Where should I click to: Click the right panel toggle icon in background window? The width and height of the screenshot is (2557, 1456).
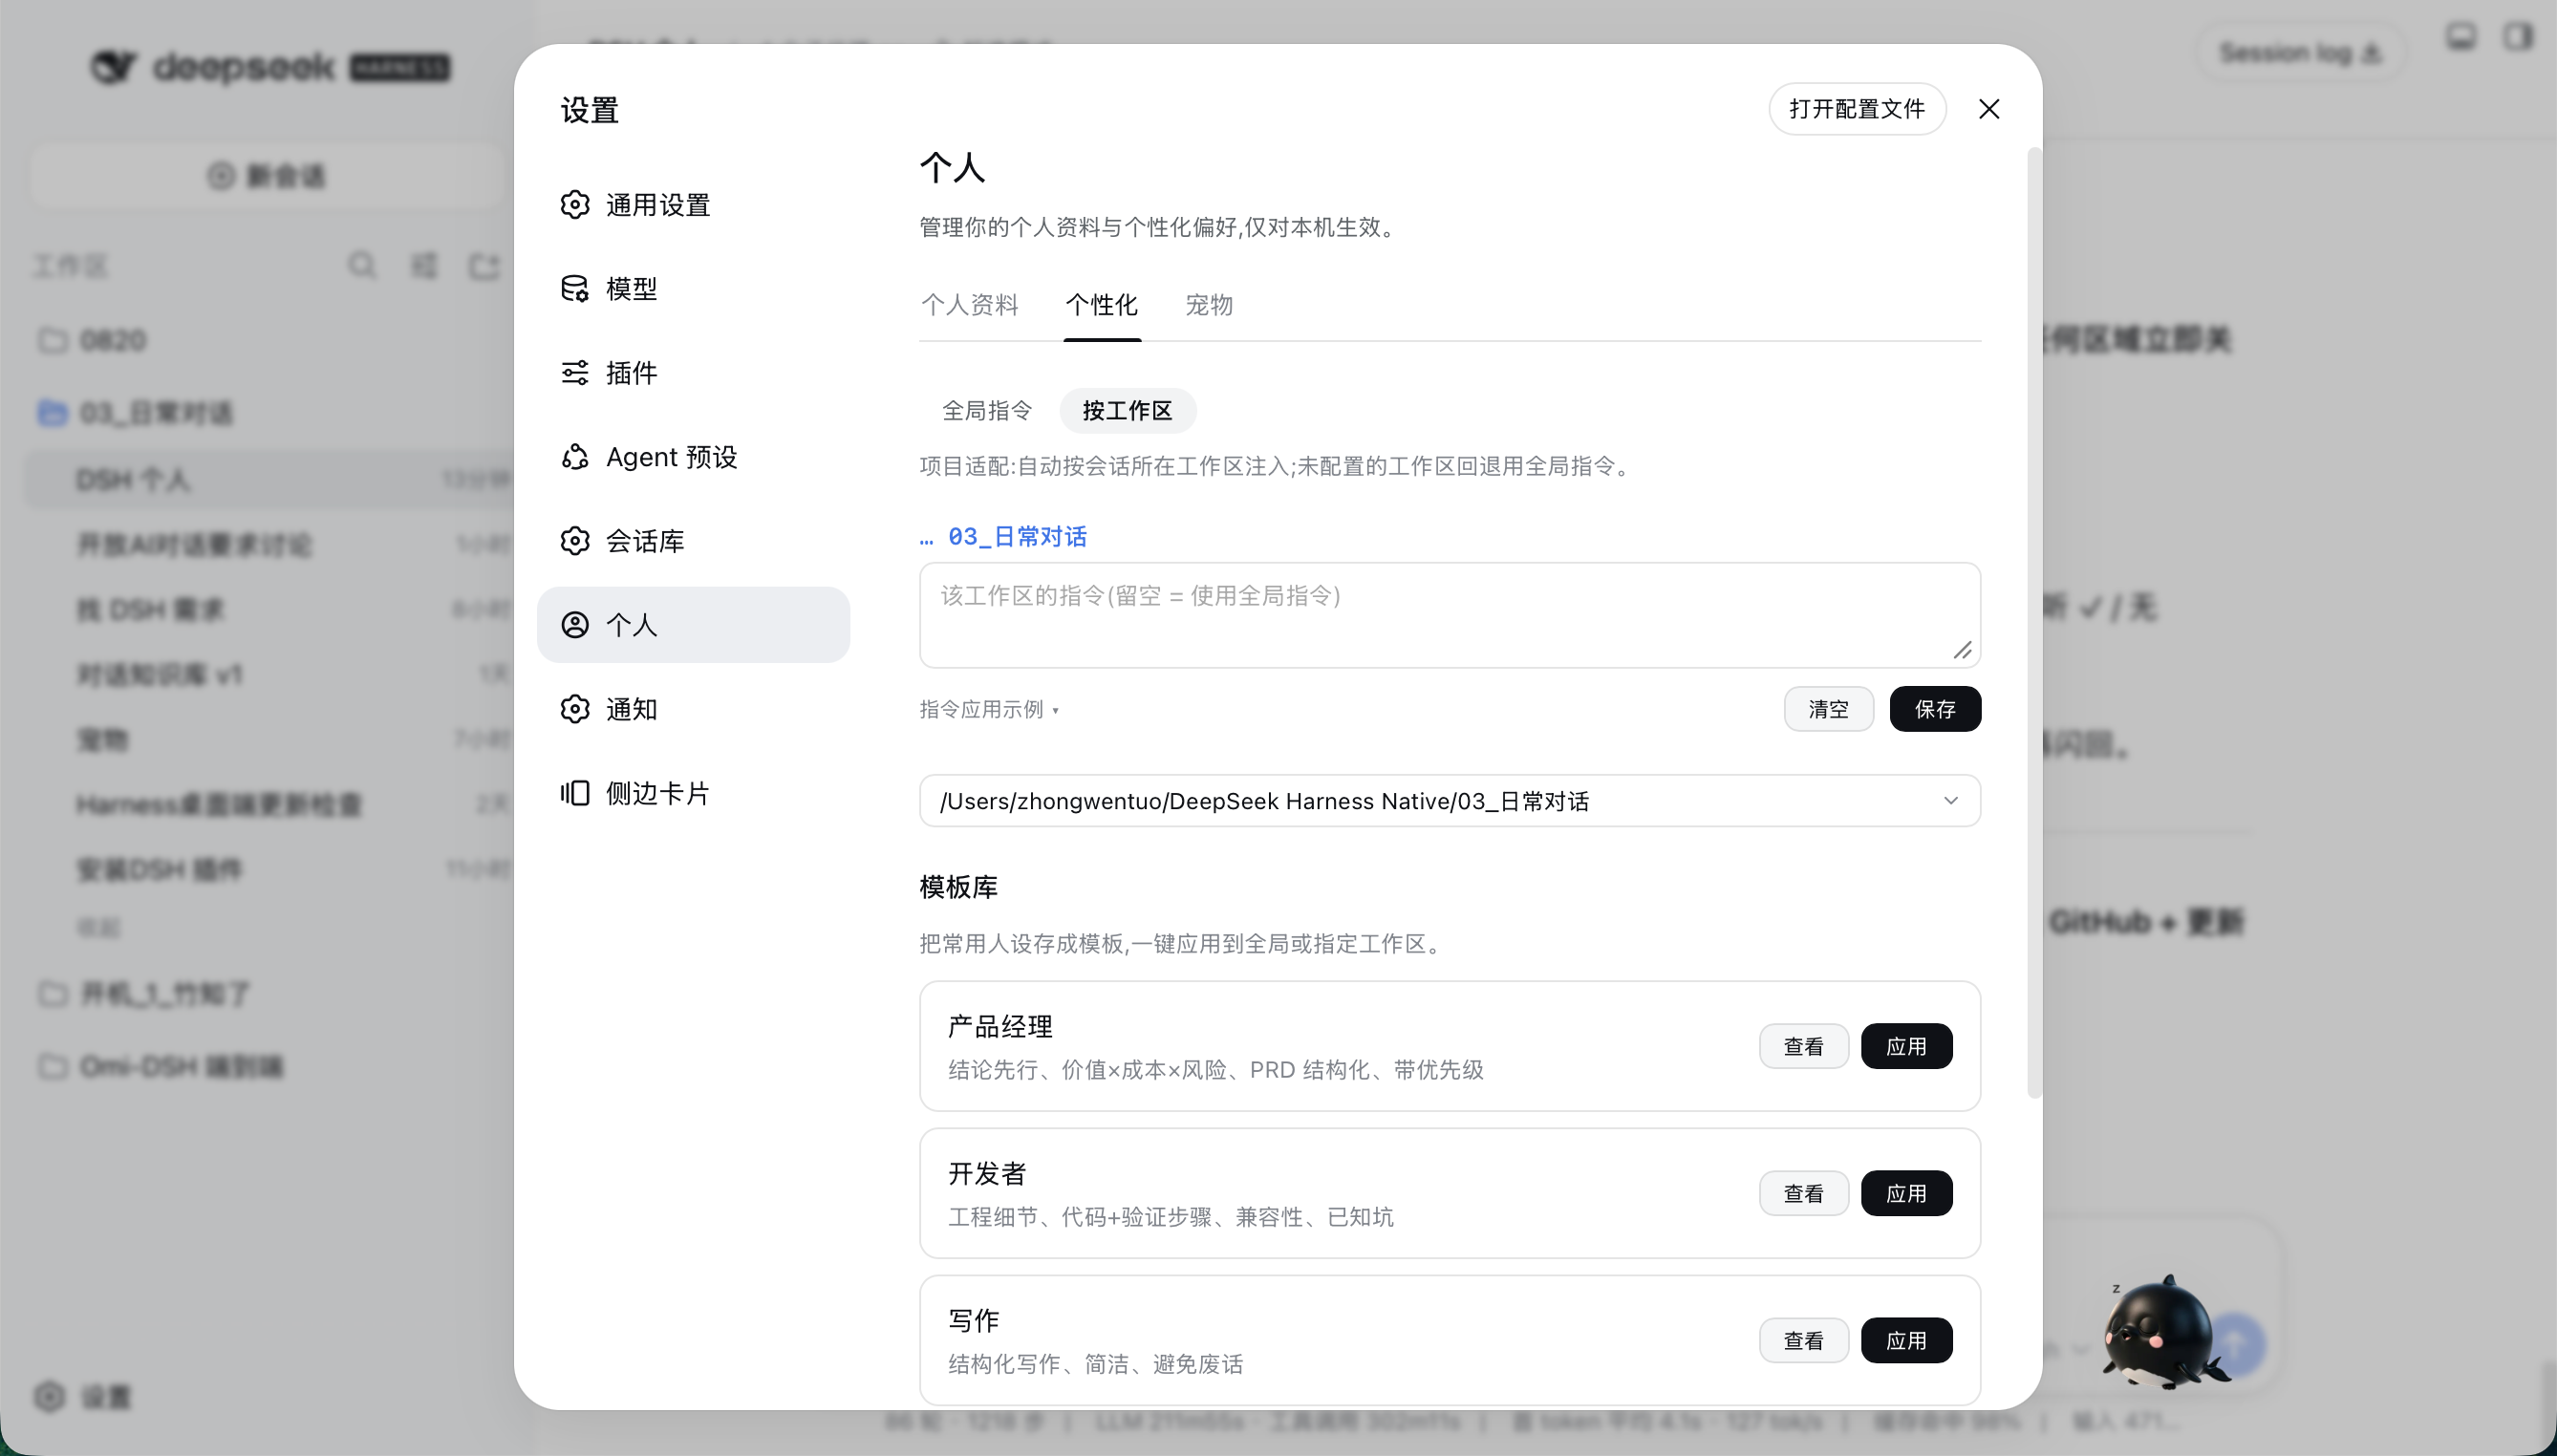(x=2517, y=38)
